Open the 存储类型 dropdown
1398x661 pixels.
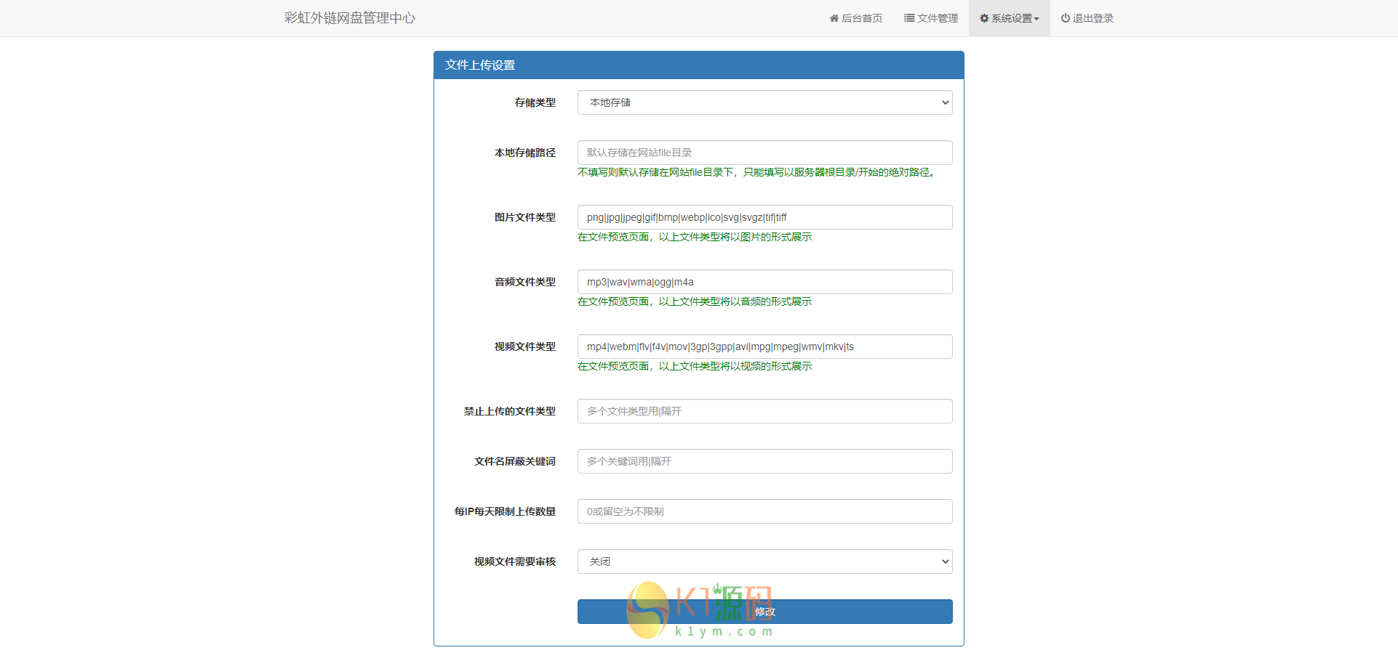(764, 102)
